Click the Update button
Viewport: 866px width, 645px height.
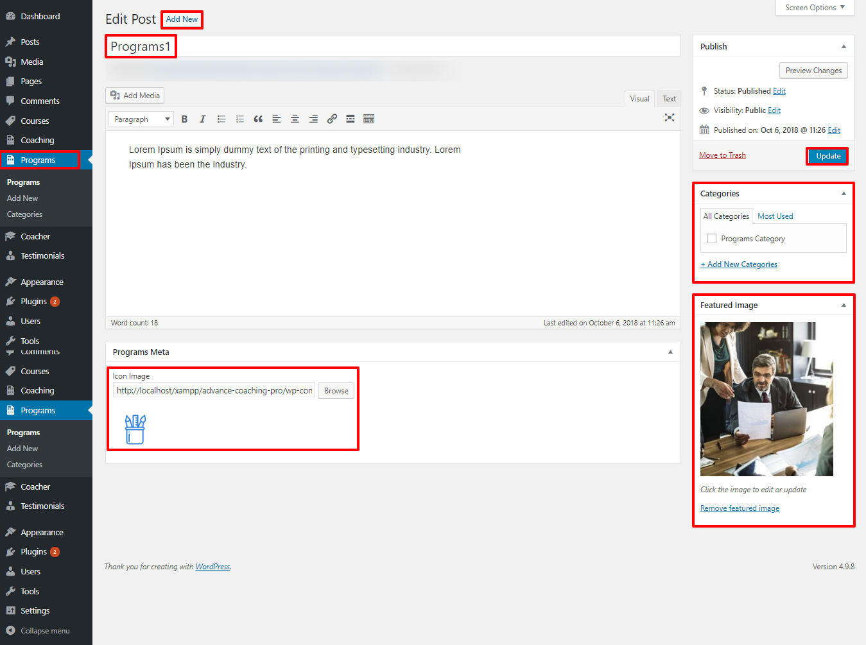[827, 156]
